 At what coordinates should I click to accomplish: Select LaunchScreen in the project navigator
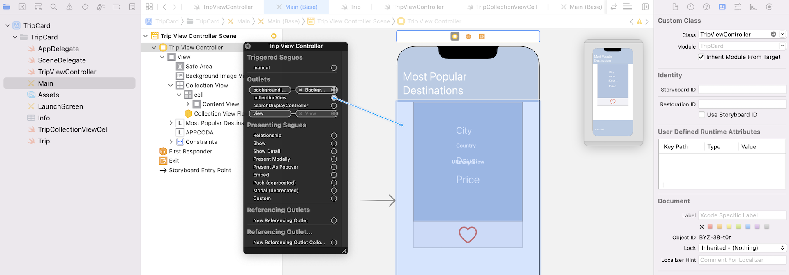coord(60,106)
